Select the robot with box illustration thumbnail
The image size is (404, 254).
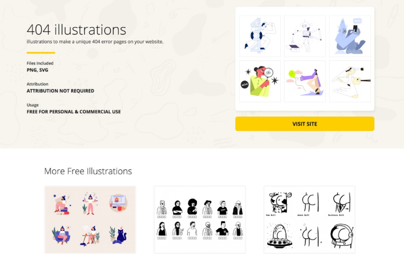(305, 36)
